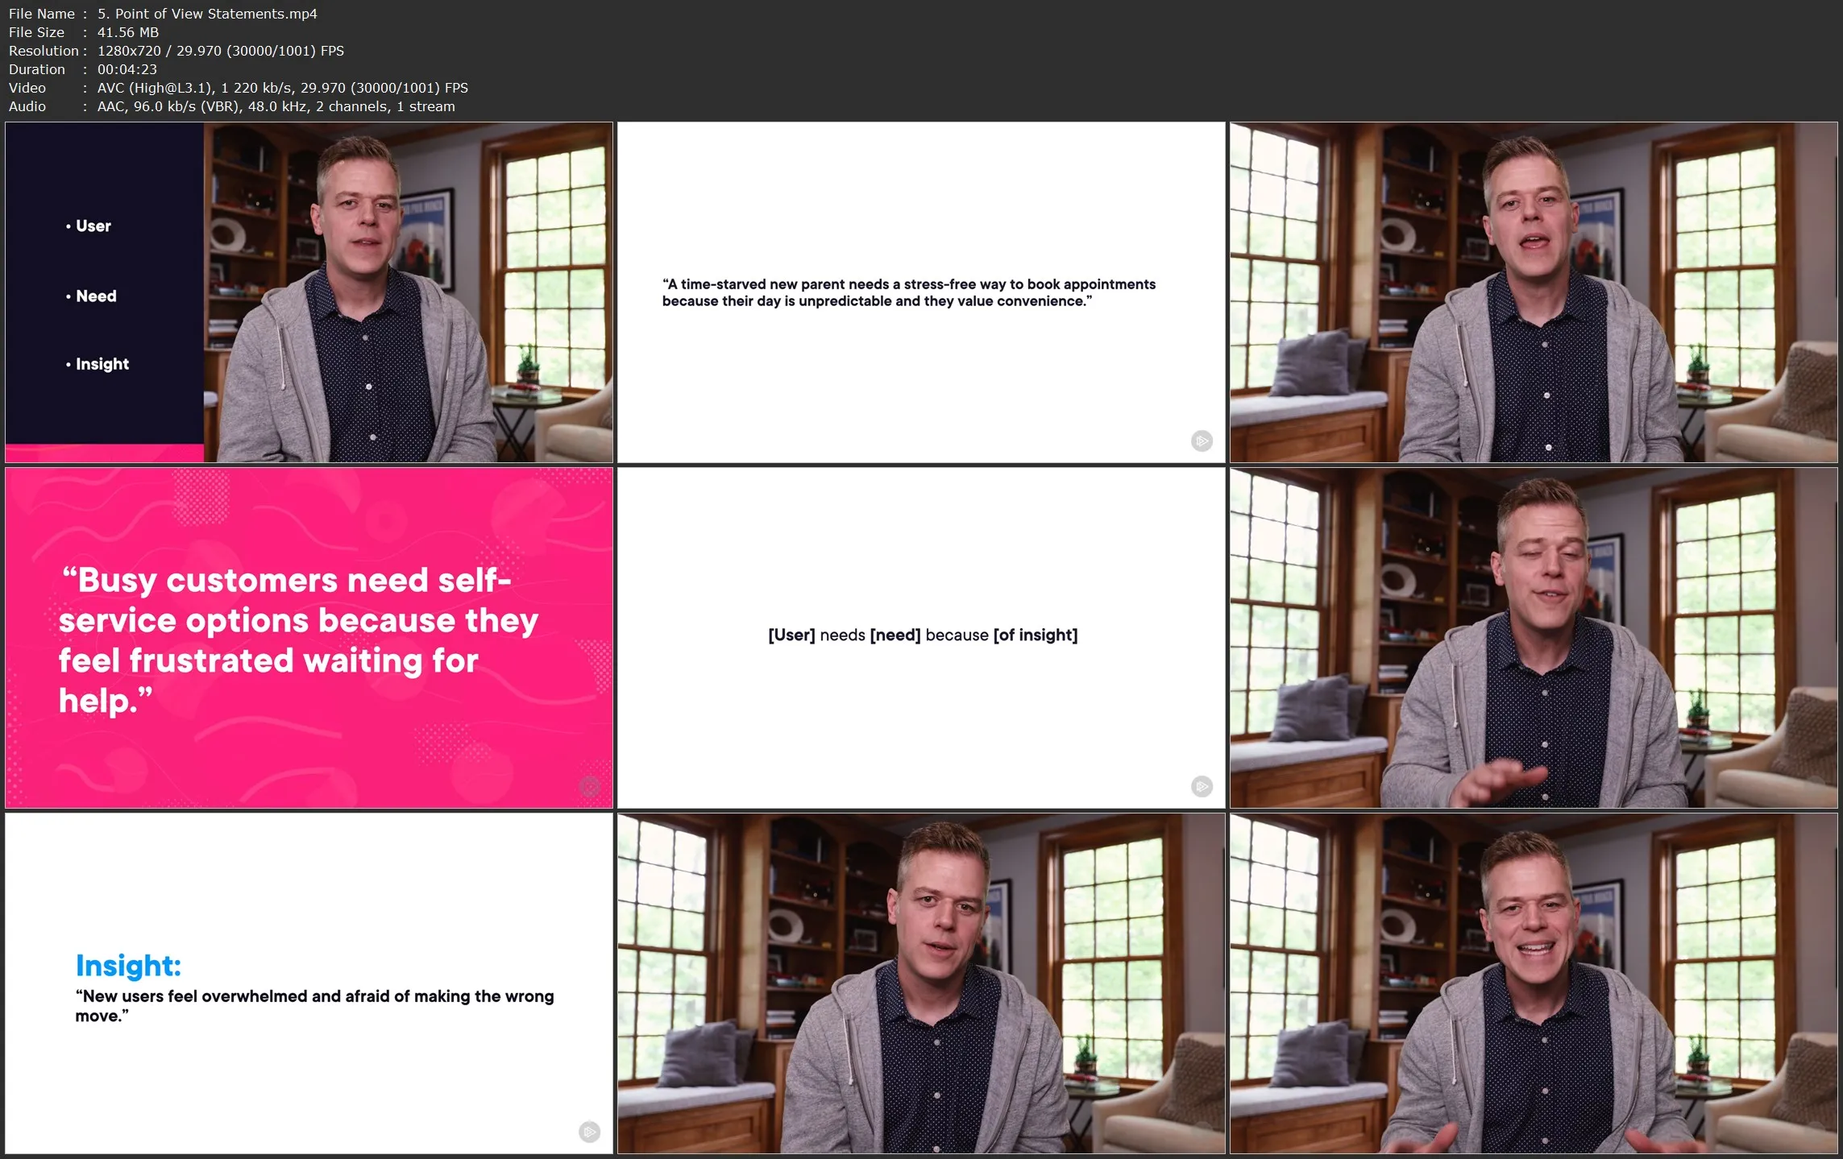
Task: Open frame of smiling presenter with both hands open
Action: (x=1534, y=983)
